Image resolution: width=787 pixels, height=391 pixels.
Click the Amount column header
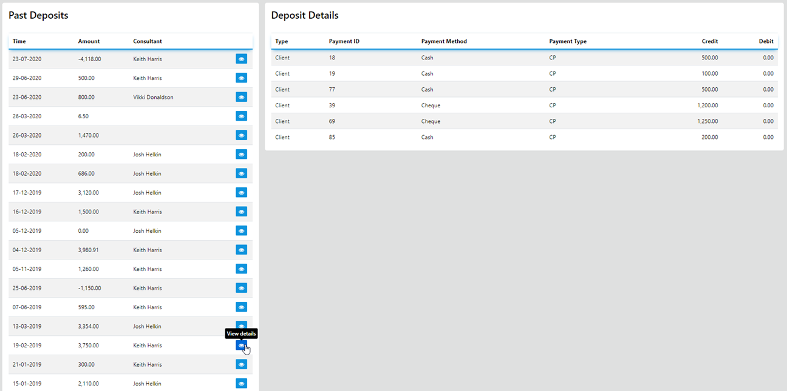click(x=89, y=41)
